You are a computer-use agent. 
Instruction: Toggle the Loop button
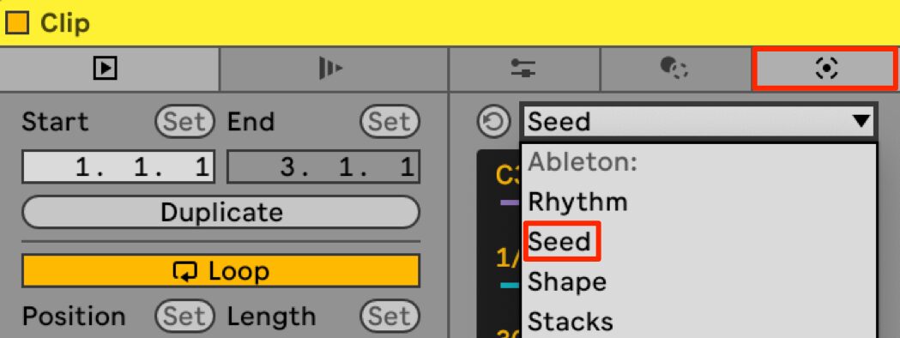click(x=221, y=271)
